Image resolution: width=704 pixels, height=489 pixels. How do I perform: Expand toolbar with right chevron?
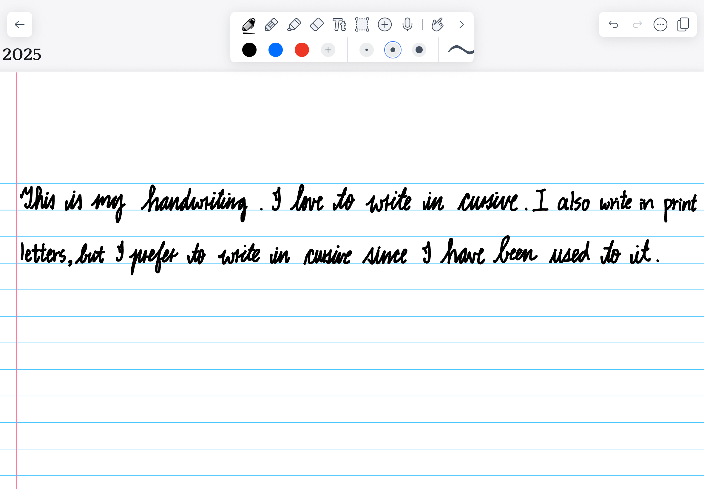click(461, 25)
